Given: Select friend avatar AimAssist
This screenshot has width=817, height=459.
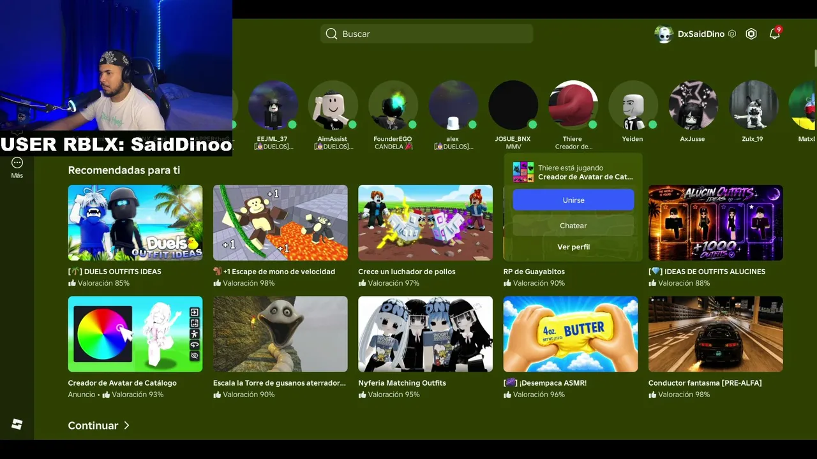Looking at the screenshot, I should coord(333,105).
